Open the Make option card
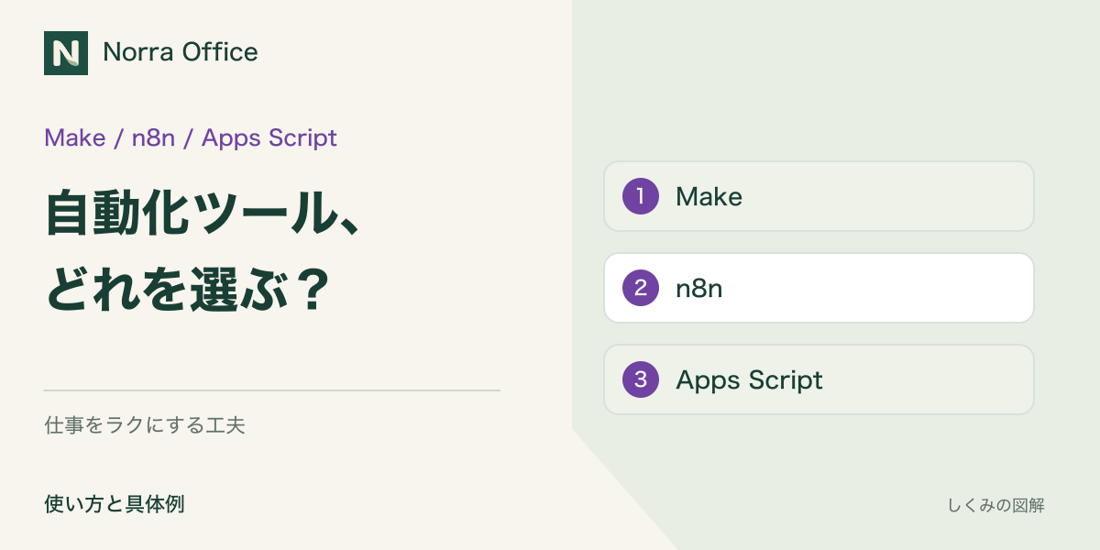Screen dimensions: 1100x550 [x=819, y=196]
